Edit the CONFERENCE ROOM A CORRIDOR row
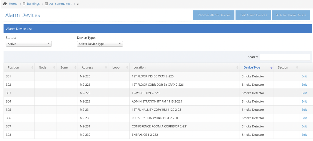This screenshot has width=313, height=141. [304, 126]
